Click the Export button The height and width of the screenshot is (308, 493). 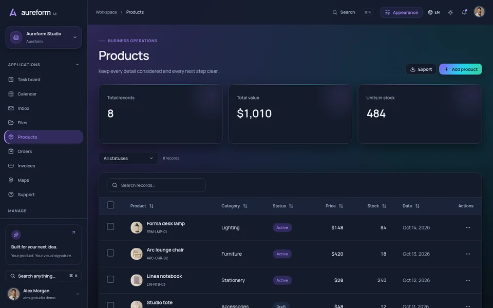[421, 69]
